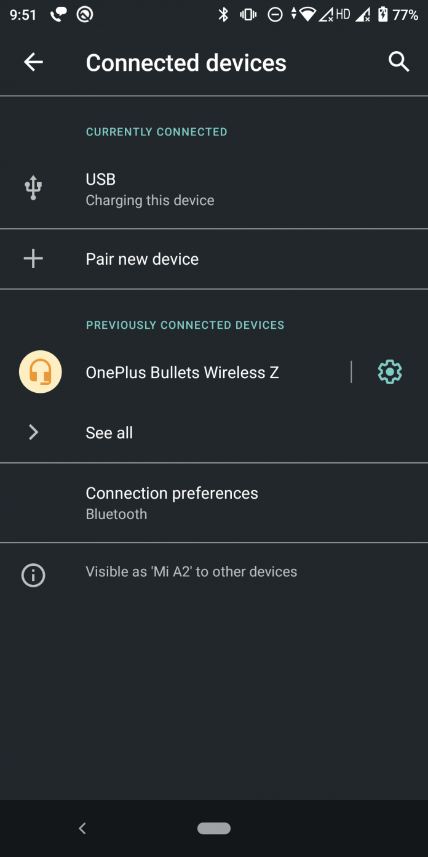Open settings gear for OnePlus Bullets Wireless Z
The image size is (428, 857).
(x=389, y=372)
